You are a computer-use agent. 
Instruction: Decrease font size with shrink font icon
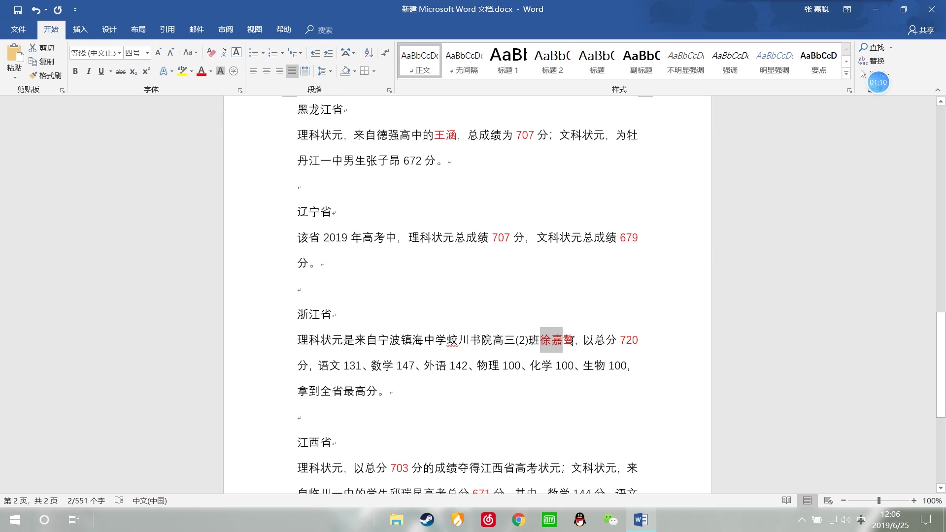pos(170,52)
